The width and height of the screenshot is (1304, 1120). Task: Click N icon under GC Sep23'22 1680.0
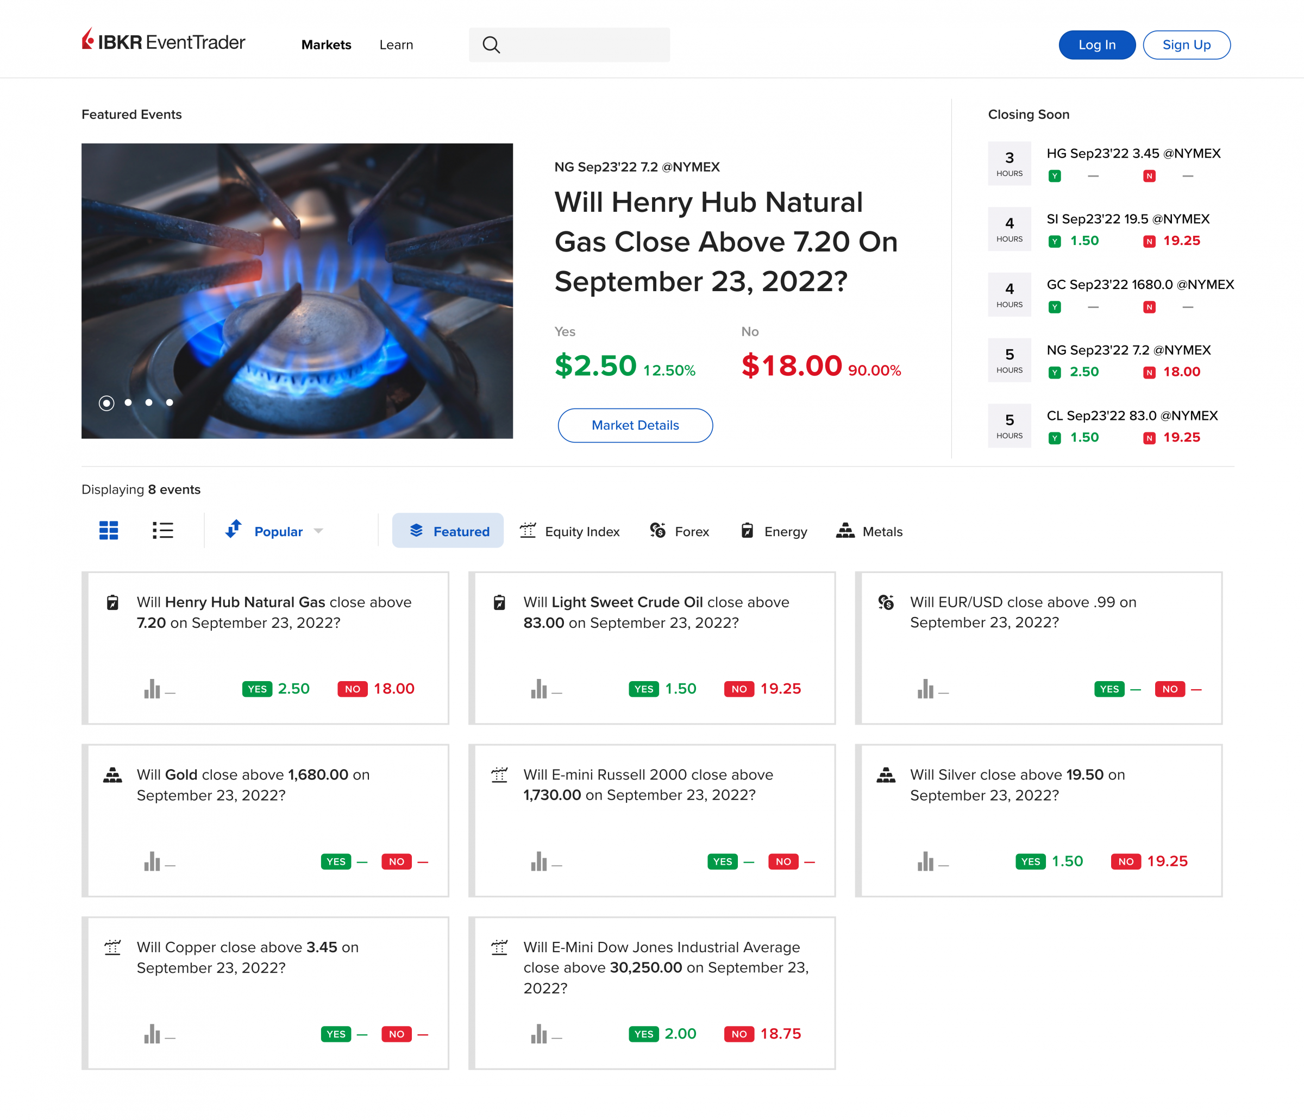(x=1149, y=307)
